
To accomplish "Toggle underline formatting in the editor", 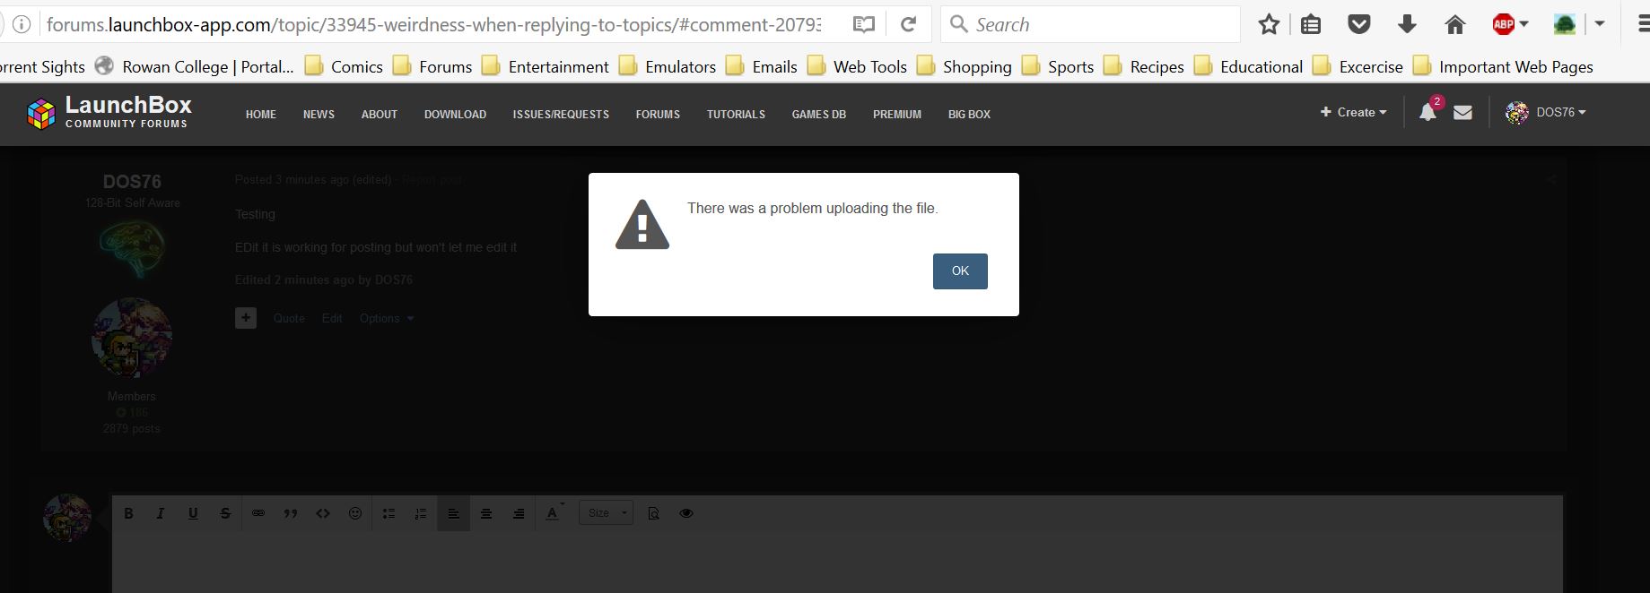I will click(193, 513).
